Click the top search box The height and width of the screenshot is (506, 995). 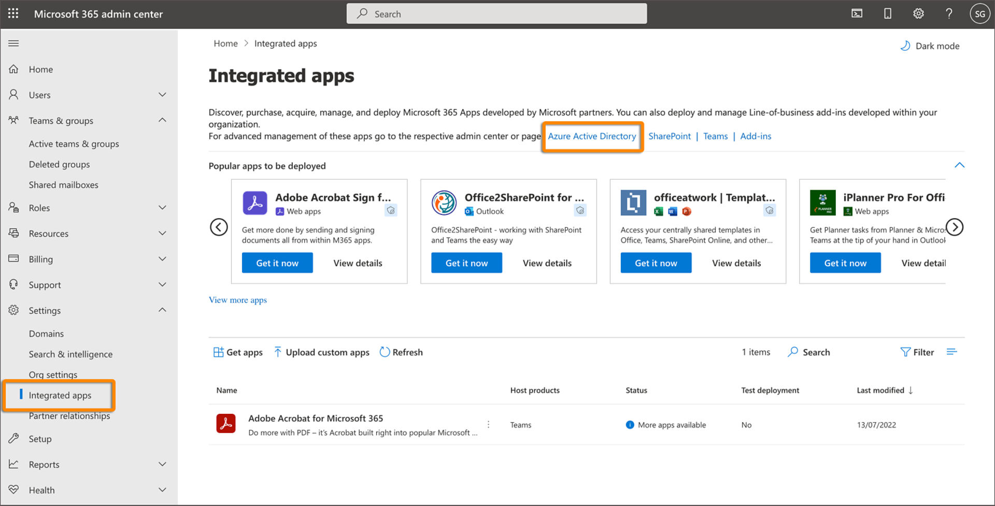tap(496, 13)
